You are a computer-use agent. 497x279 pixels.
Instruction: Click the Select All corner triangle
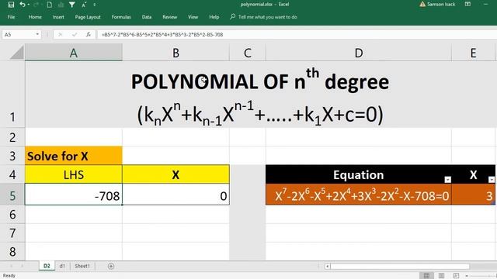(x=16, y=53)
